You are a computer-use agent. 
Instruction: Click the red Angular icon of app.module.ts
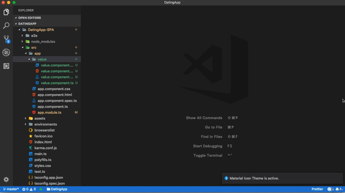(34, 112)
